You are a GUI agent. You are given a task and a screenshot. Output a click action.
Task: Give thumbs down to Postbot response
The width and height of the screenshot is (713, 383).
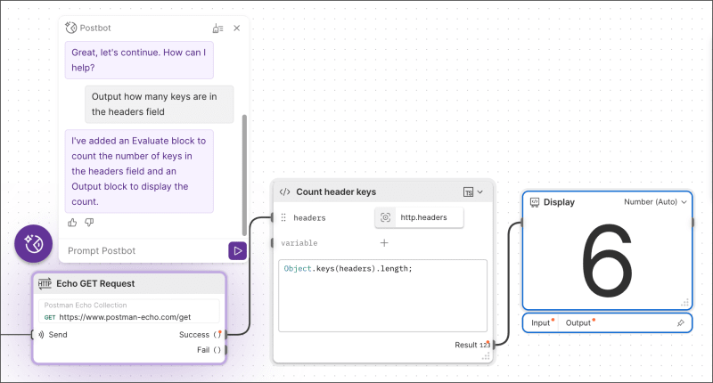[89, 223]
